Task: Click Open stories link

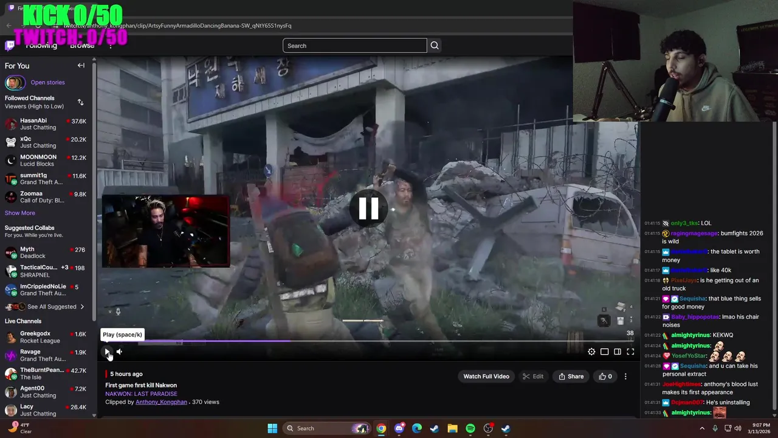Action: 47,82
